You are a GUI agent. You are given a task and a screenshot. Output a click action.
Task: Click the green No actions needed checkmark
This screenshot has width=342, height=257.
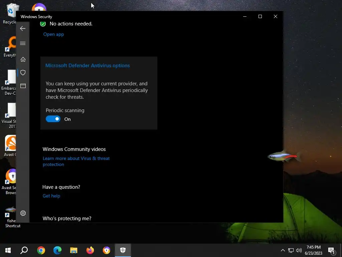43,24
